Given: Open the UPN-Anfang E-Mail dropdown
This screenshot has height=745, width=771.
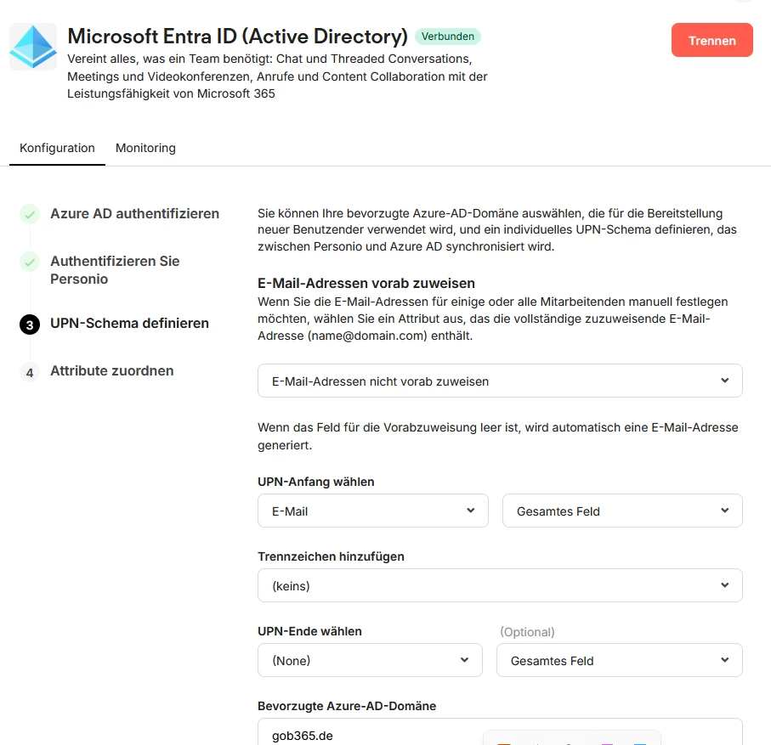Looking at the screenshot, I should [373, 511].
